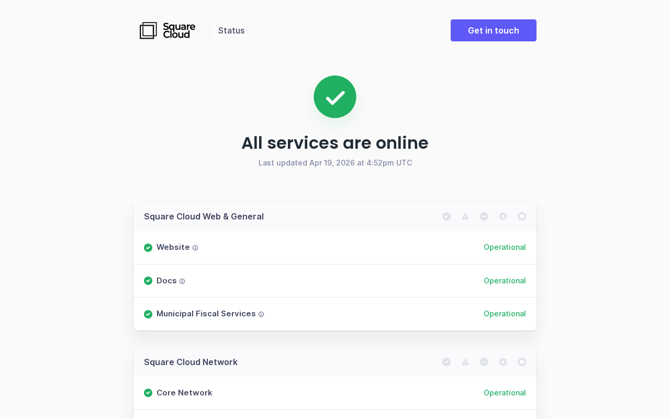Click Operational status for Municipal Fiscal Services
This screenshot has width=670, height=419.
[505, 314]
